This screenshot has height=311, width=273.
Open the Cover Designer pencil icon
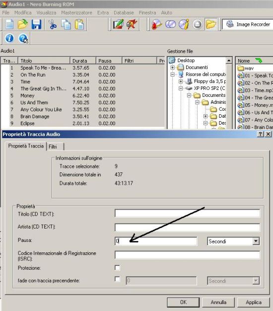coord(118,24)
